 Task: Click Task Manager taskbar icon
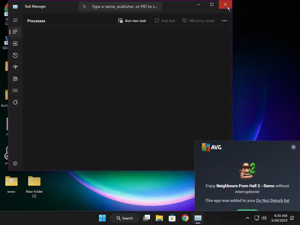pyautogui.click(x=198, y=218)
